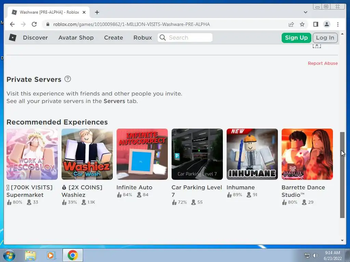
Task: Click the [2X COINS] Washiez title
Action: 82,191
